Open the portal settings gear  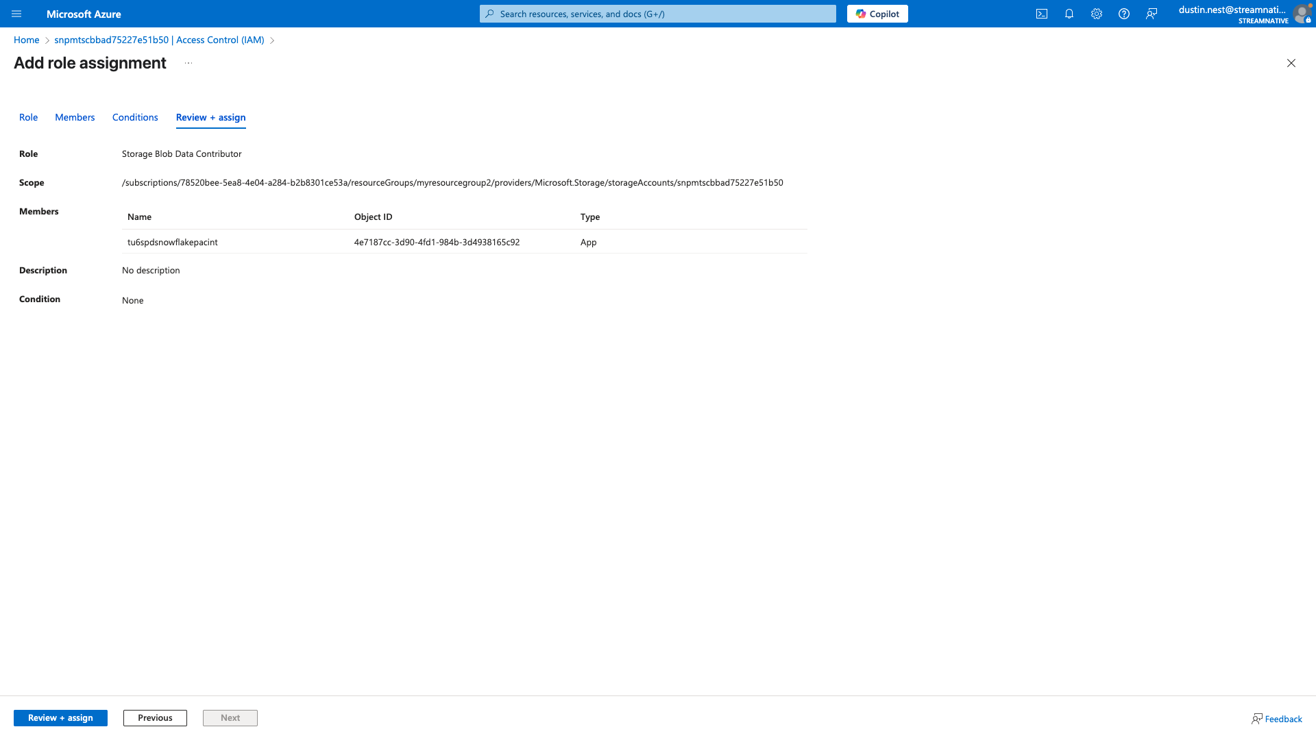tap(1097, 14)
